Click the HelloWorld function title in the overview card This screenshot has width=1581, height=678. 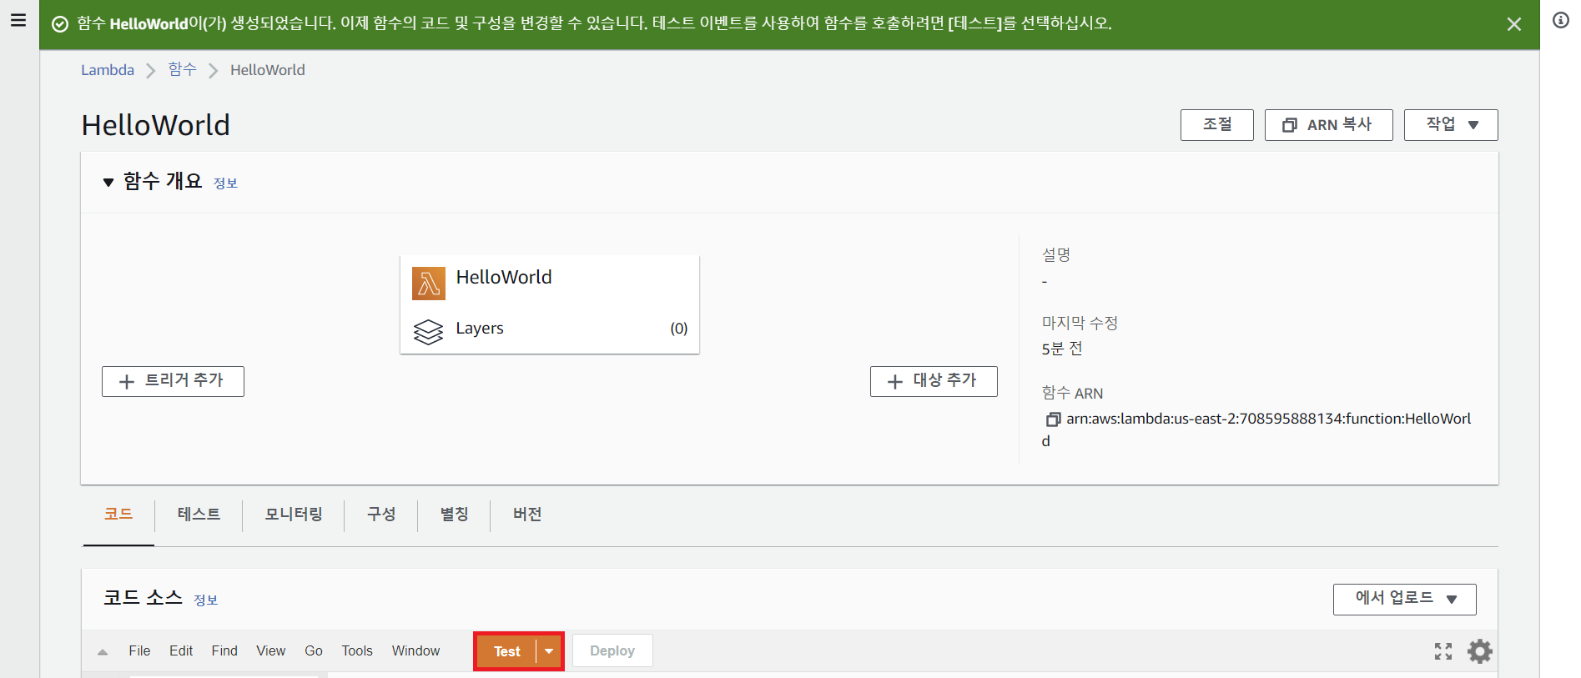coord(504,278)
